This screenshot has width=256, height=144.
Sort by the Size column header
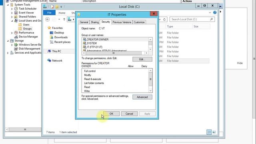pyautogui.click(x=201, y=26)
